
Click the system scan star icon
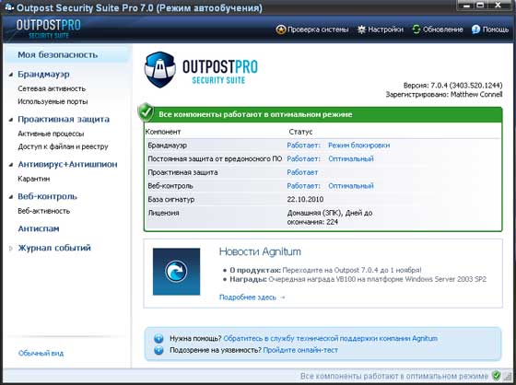[281, 29]
